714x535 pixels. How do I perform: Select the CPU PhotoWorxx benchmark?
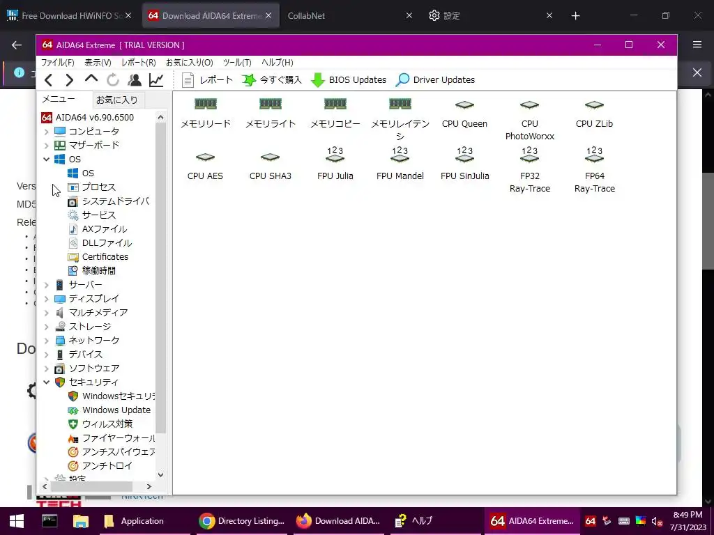[530, 118]
